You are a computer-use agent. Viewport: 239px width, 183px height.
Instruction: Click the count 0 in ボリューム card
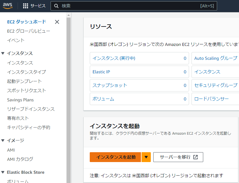pyautogui.click(x=185, y=99)
